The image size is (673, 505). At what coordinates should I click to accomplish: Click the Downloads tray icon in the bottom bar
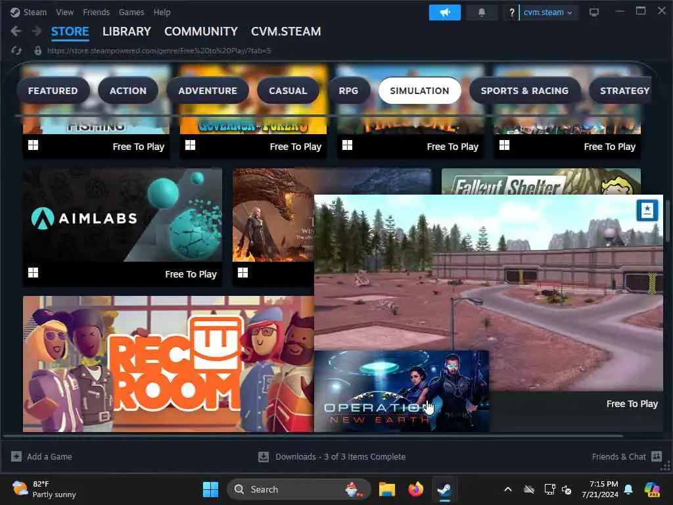pyautogui.click(x=264, y=456)
